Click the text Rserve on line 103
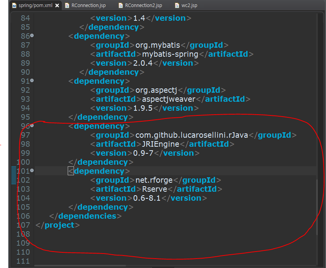Viewport: 326px width, 268px height. click(155, 189)
